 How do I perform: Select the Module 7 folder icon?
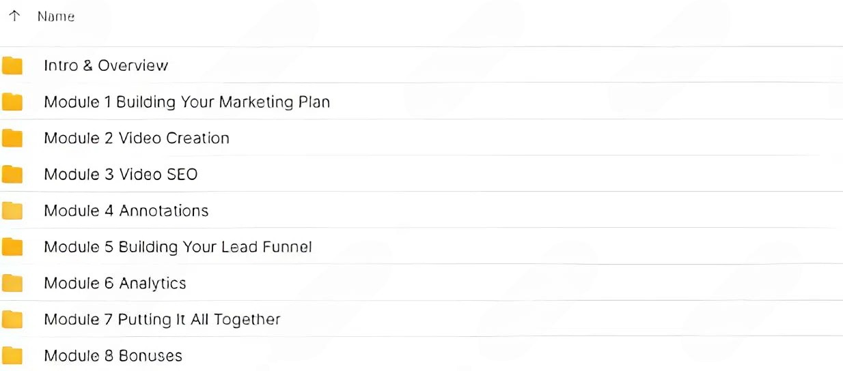[x=12, y=319]
